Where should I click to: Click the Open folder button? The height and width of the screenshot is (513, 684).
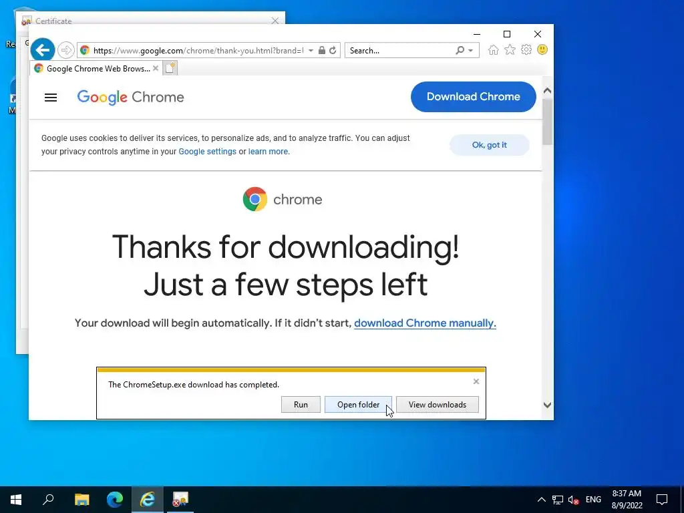pos(358,404)
